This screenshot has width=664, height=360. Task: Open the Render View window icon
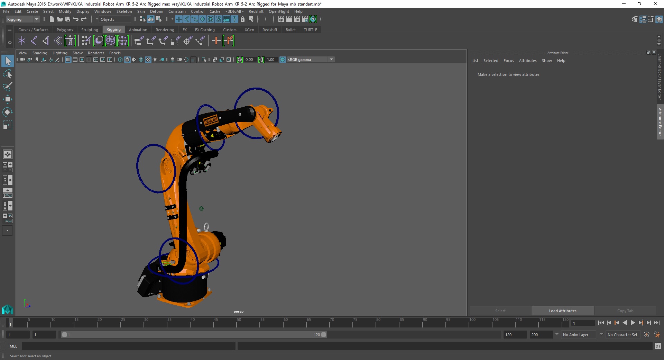281,19
